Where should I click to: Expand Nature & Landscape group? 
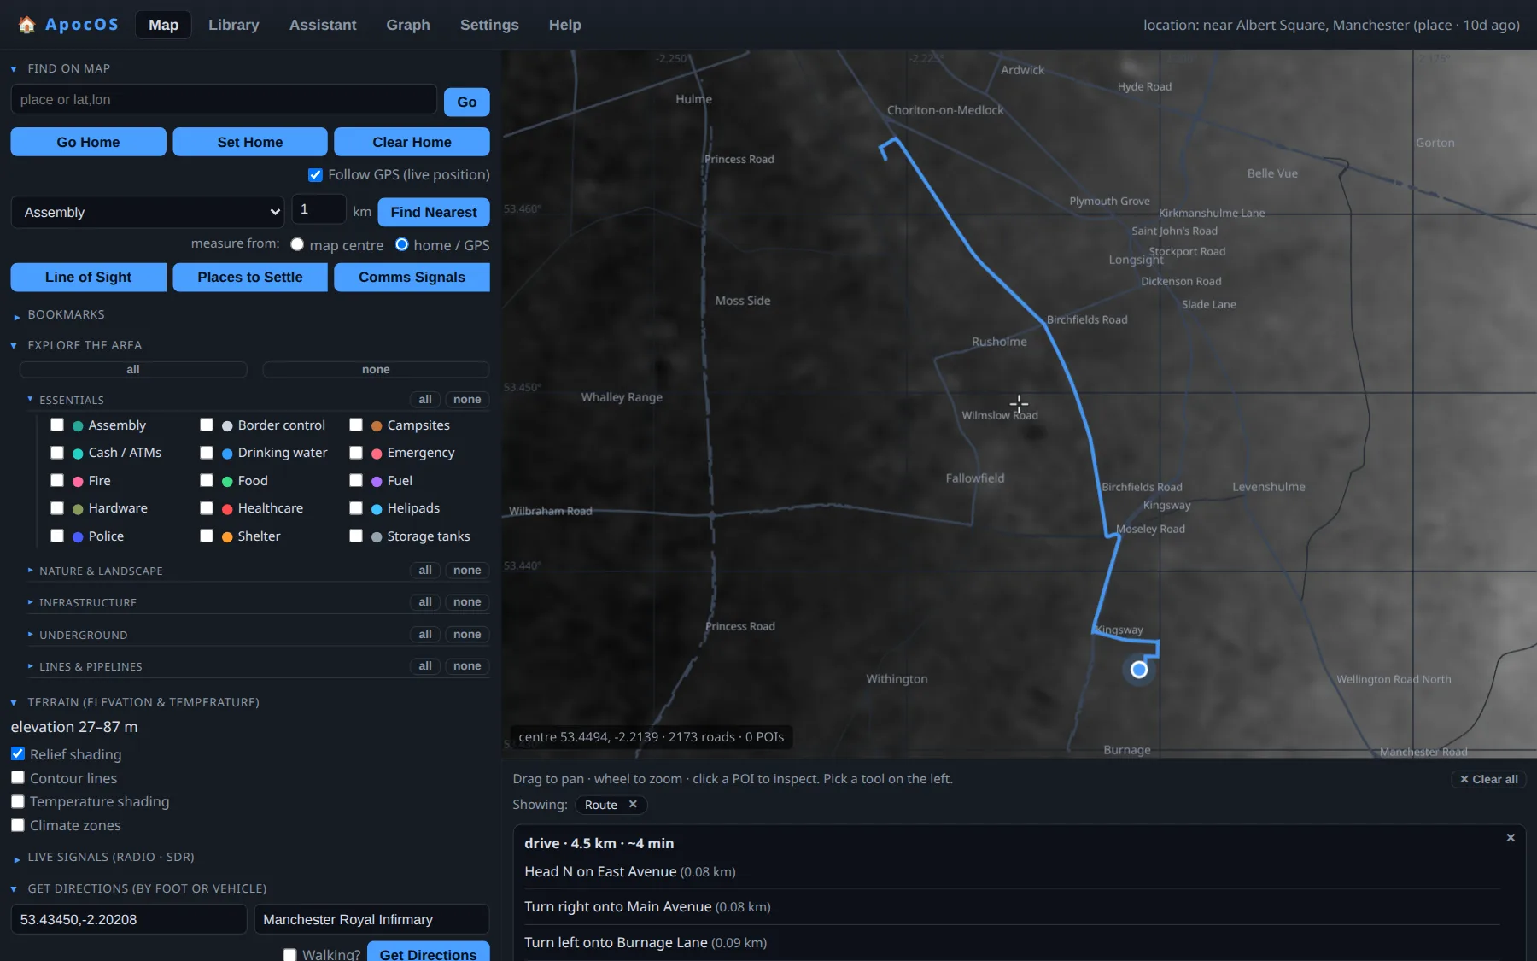click(101, 571)
